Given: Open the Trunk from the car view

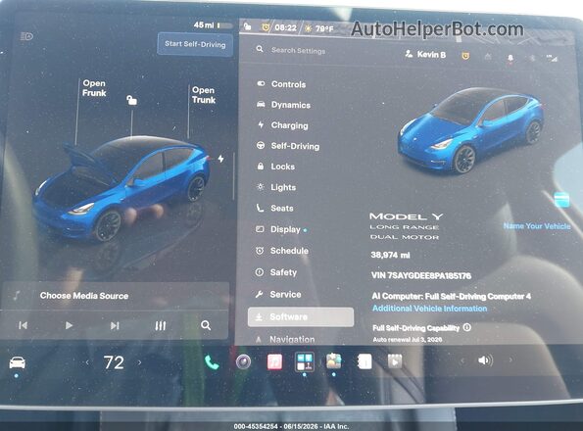Looking at the screenshot, I should pyautogui.click(x=204, y=95).
